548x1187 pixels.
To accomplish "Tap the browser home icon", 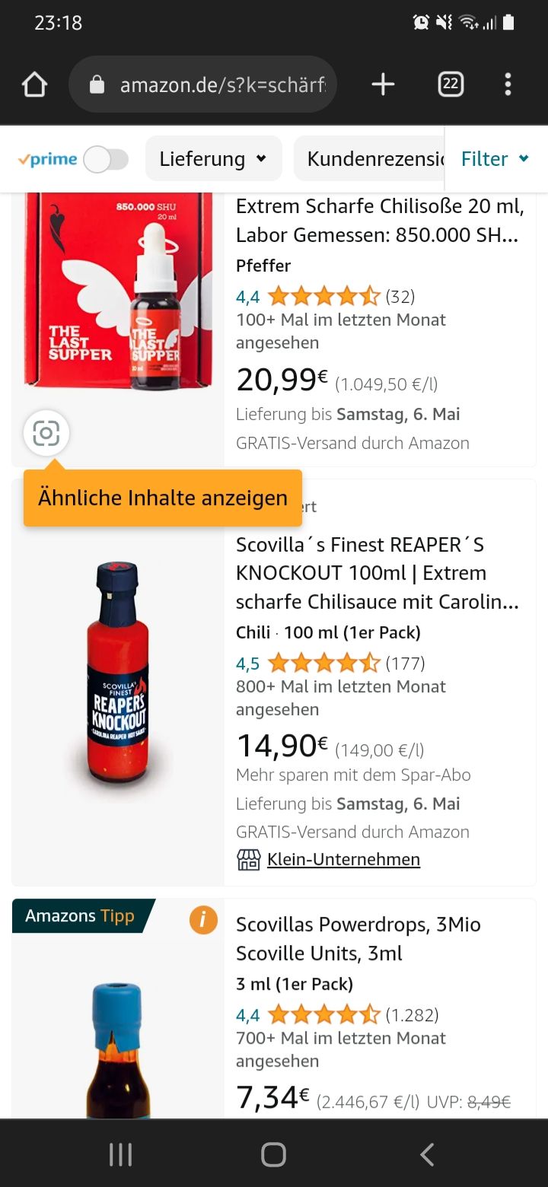I will coord(35,84).
